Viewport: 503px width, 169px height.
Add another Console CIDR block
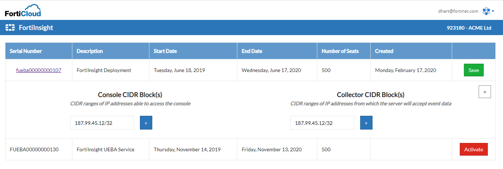click(x=146, y=123)
